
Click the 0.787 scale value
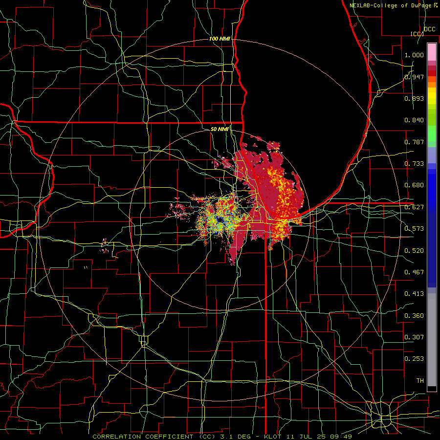(414, 142)
